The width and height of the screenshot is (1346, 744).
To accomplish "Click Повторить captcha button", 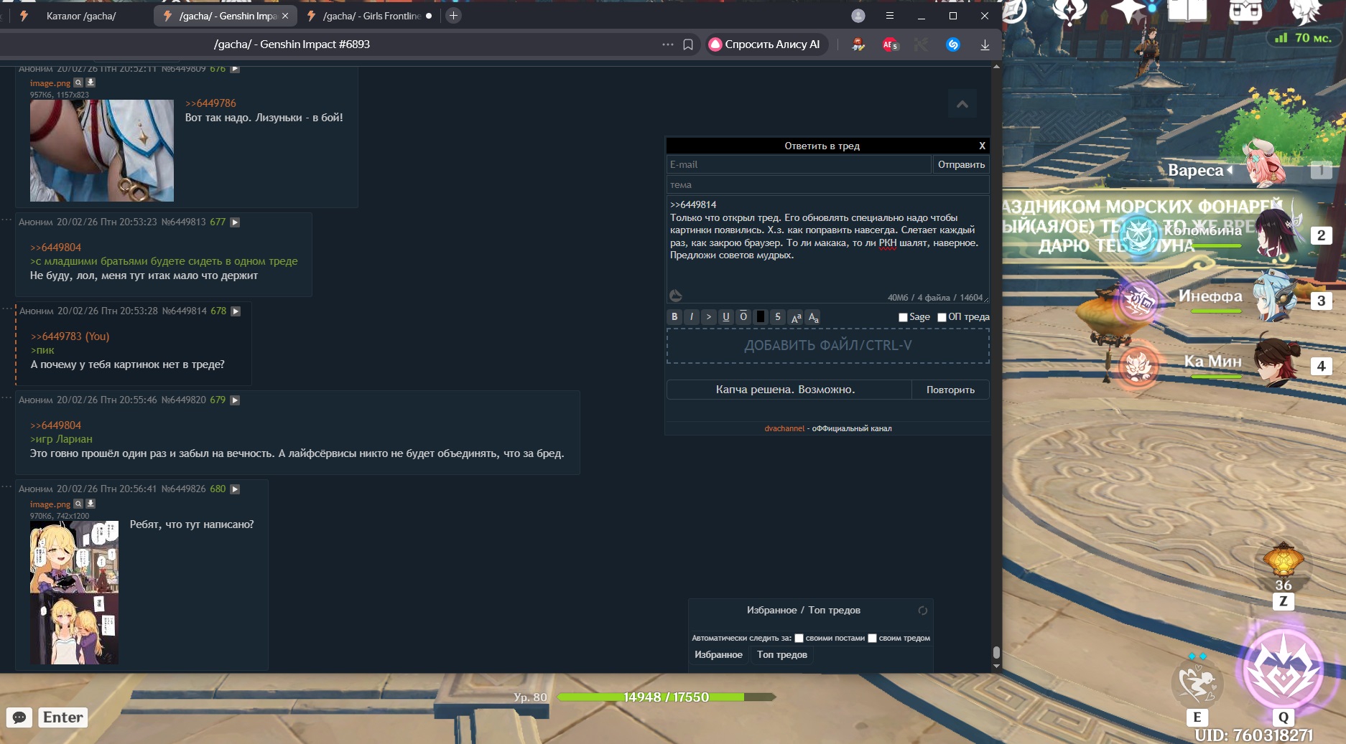I will pos(950,390).
